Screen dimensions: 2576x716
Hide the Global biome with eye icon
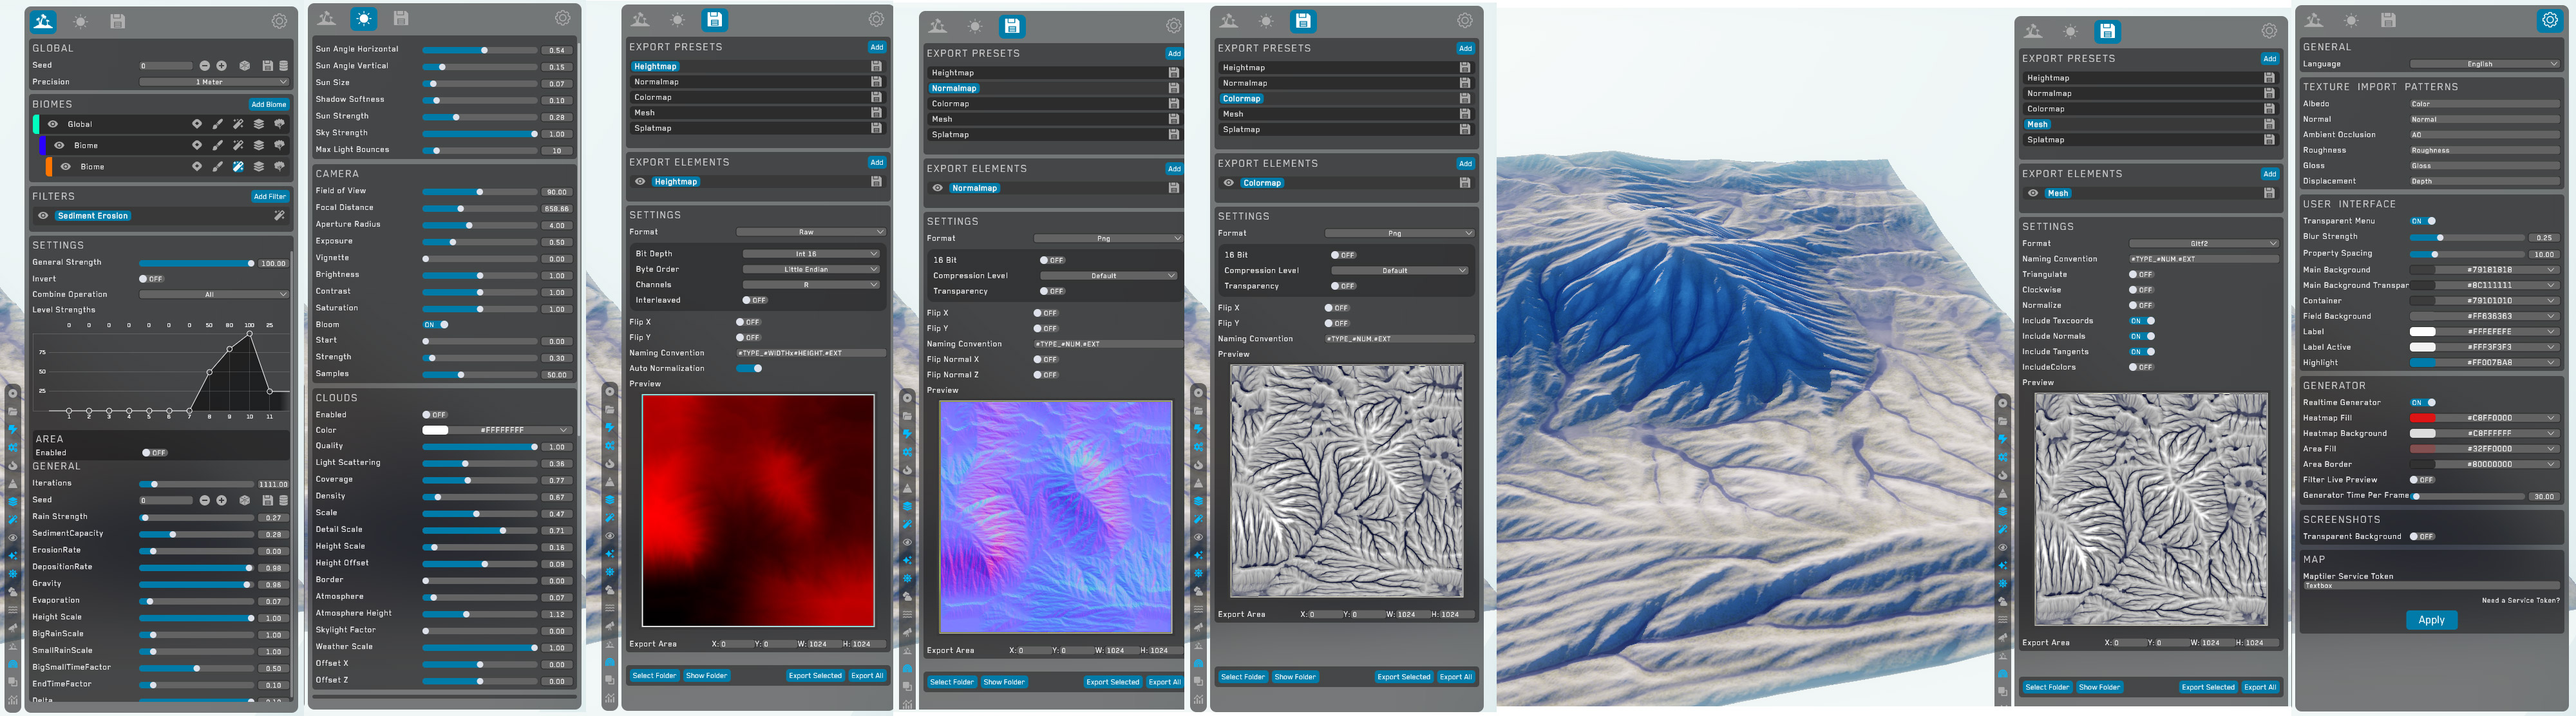53,124
